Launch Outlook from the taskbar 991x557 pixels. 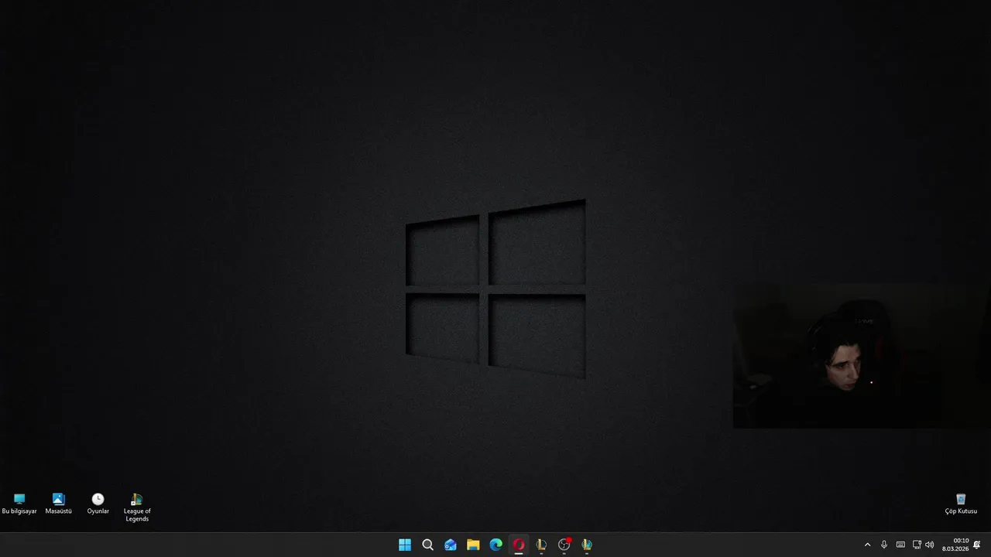(x=450, y=545)
